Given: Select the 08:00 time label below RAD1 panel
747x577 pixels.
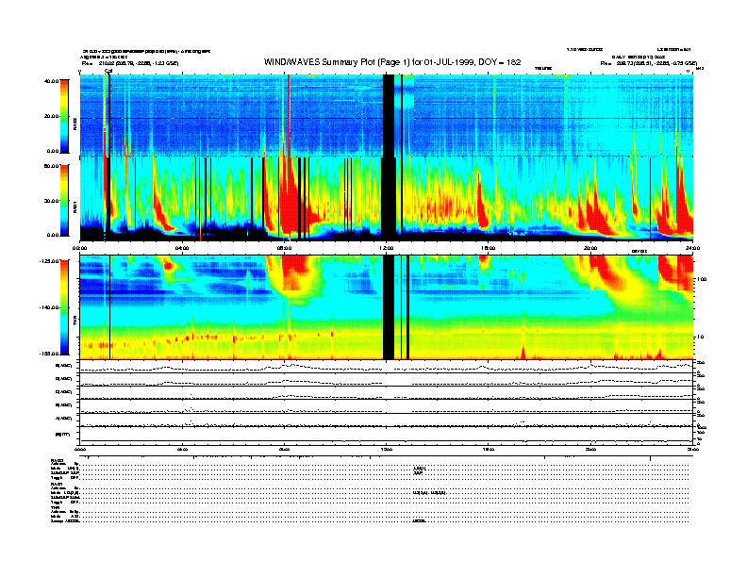Looking at the screenshot, I should pyautogui.click(x=284, y=248).
